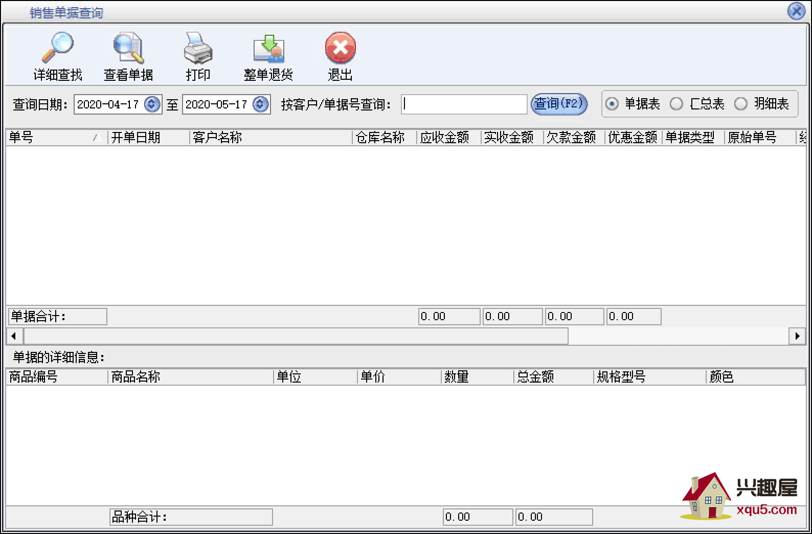The width and height of the screenshot is (812, 534).
Task: Open end date picker for 2020-05-17
Action: click(x=260, y=104)
